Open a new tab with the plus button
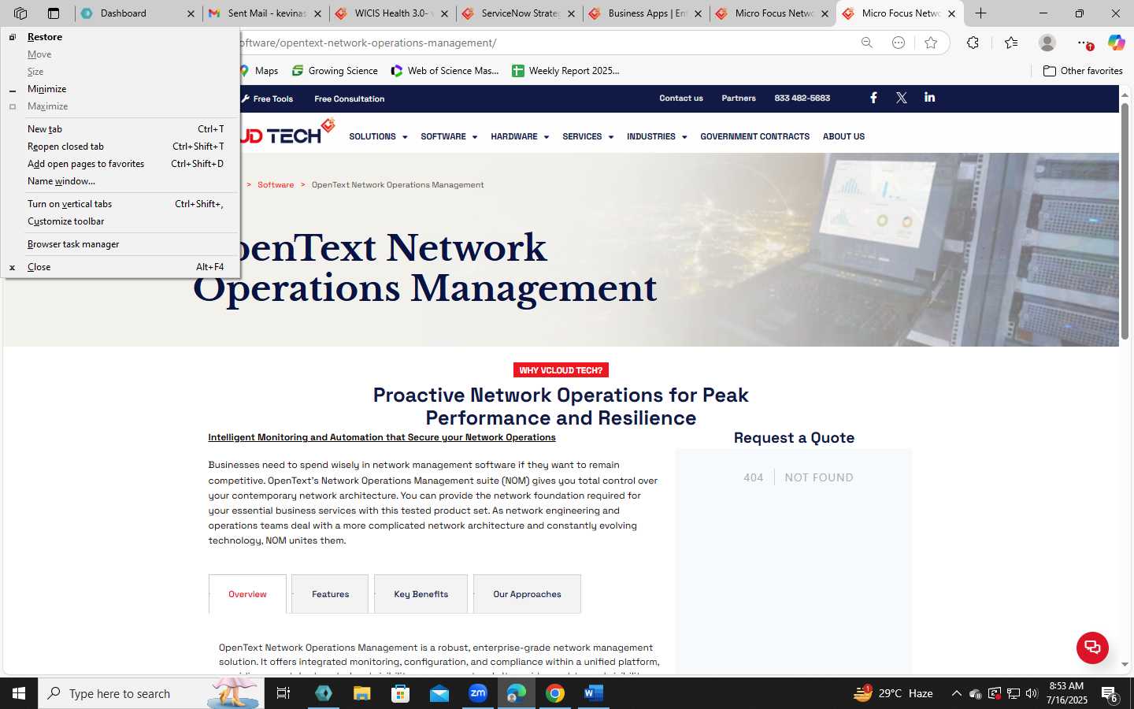 click(980, 13)
